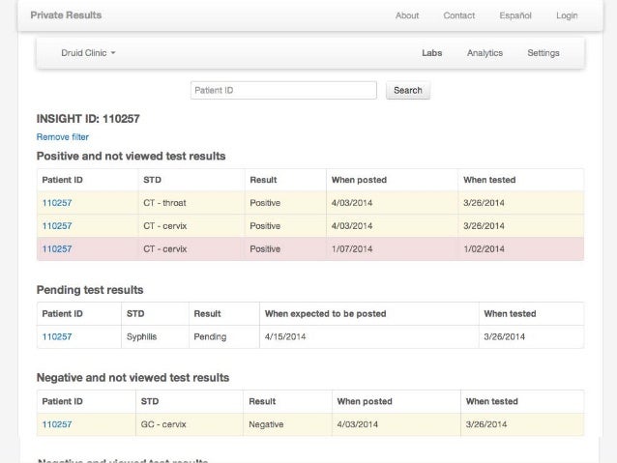Switch language to Español
617x463 pixels.
(x=515, y=15)
